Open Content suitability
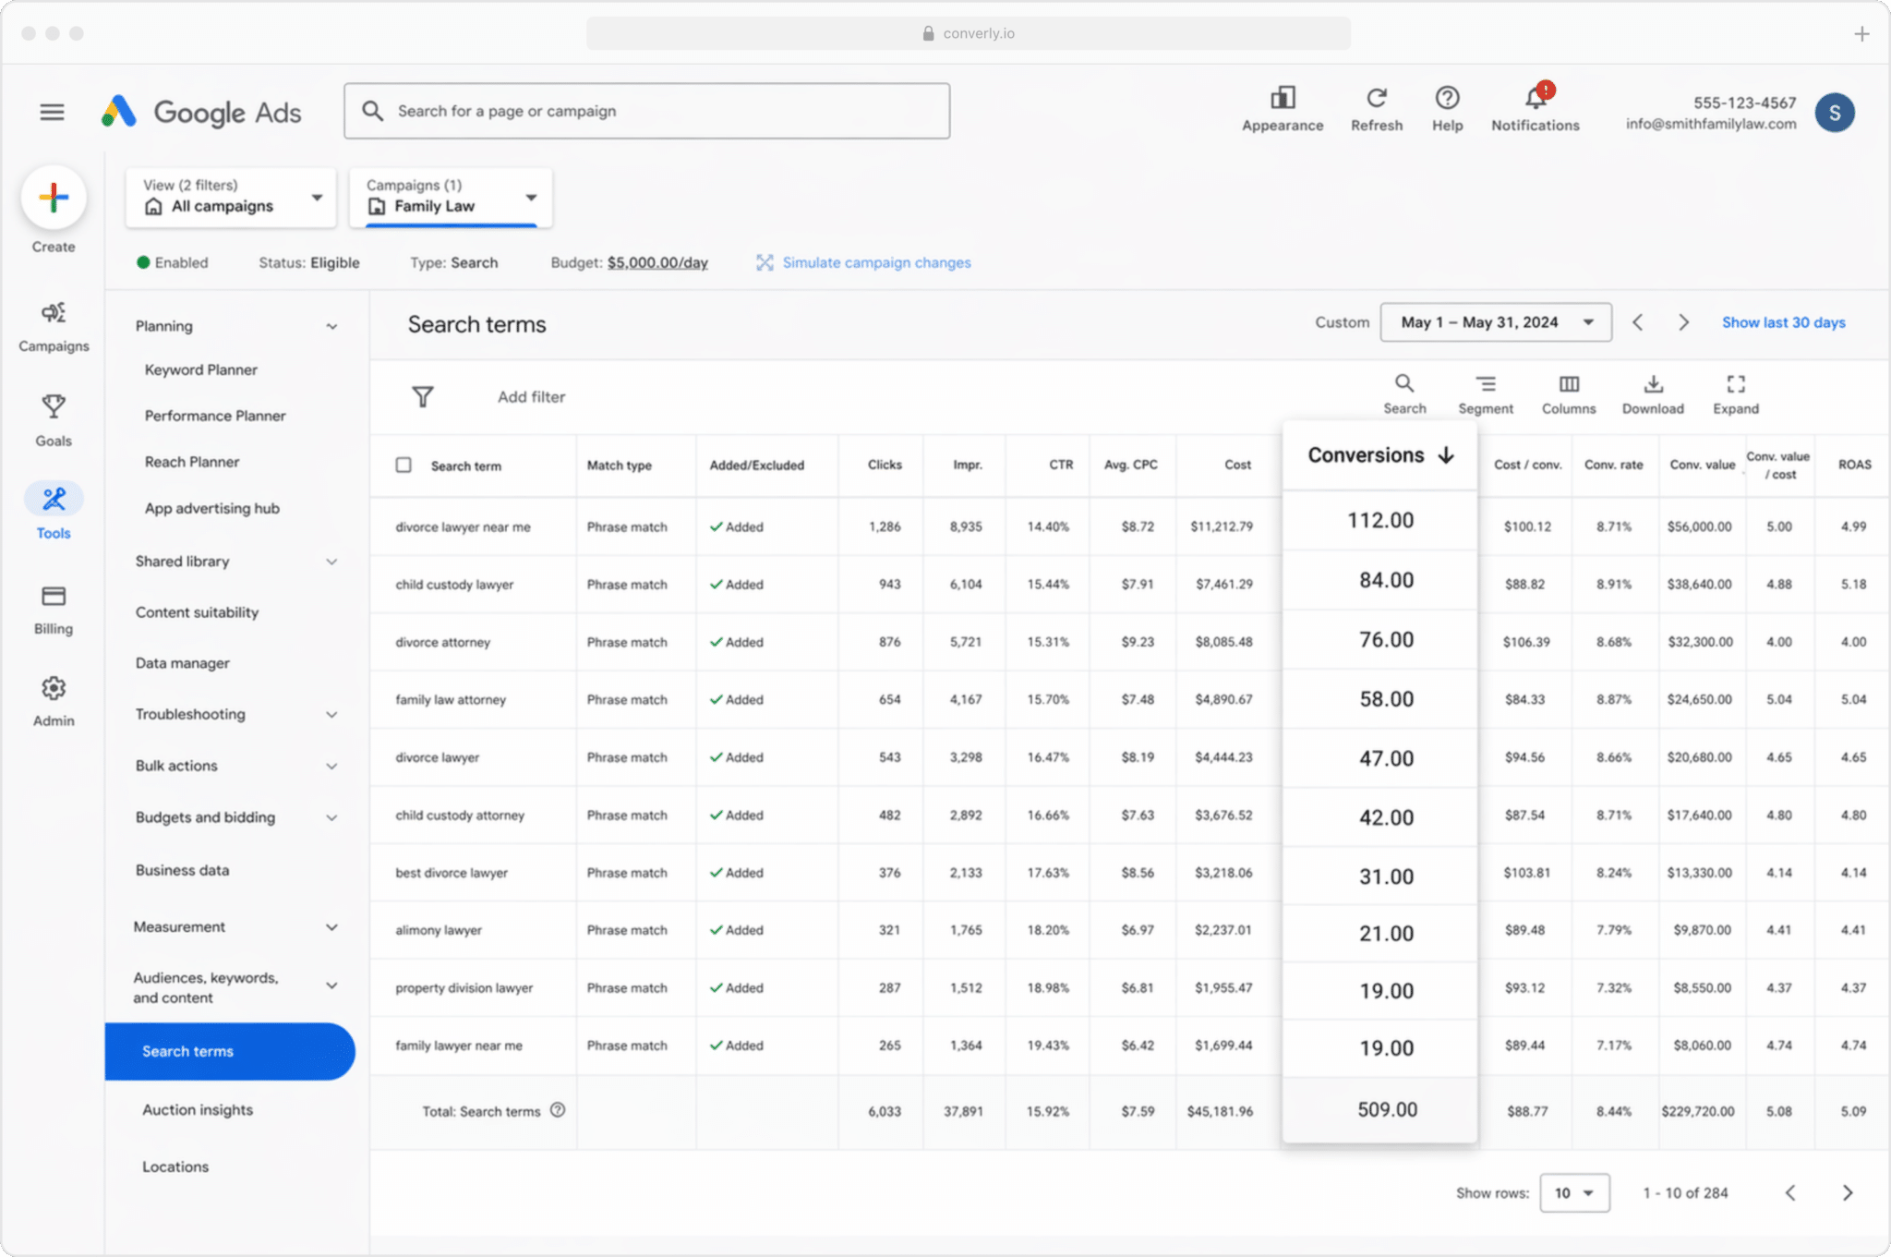 [x=197, y=612]
